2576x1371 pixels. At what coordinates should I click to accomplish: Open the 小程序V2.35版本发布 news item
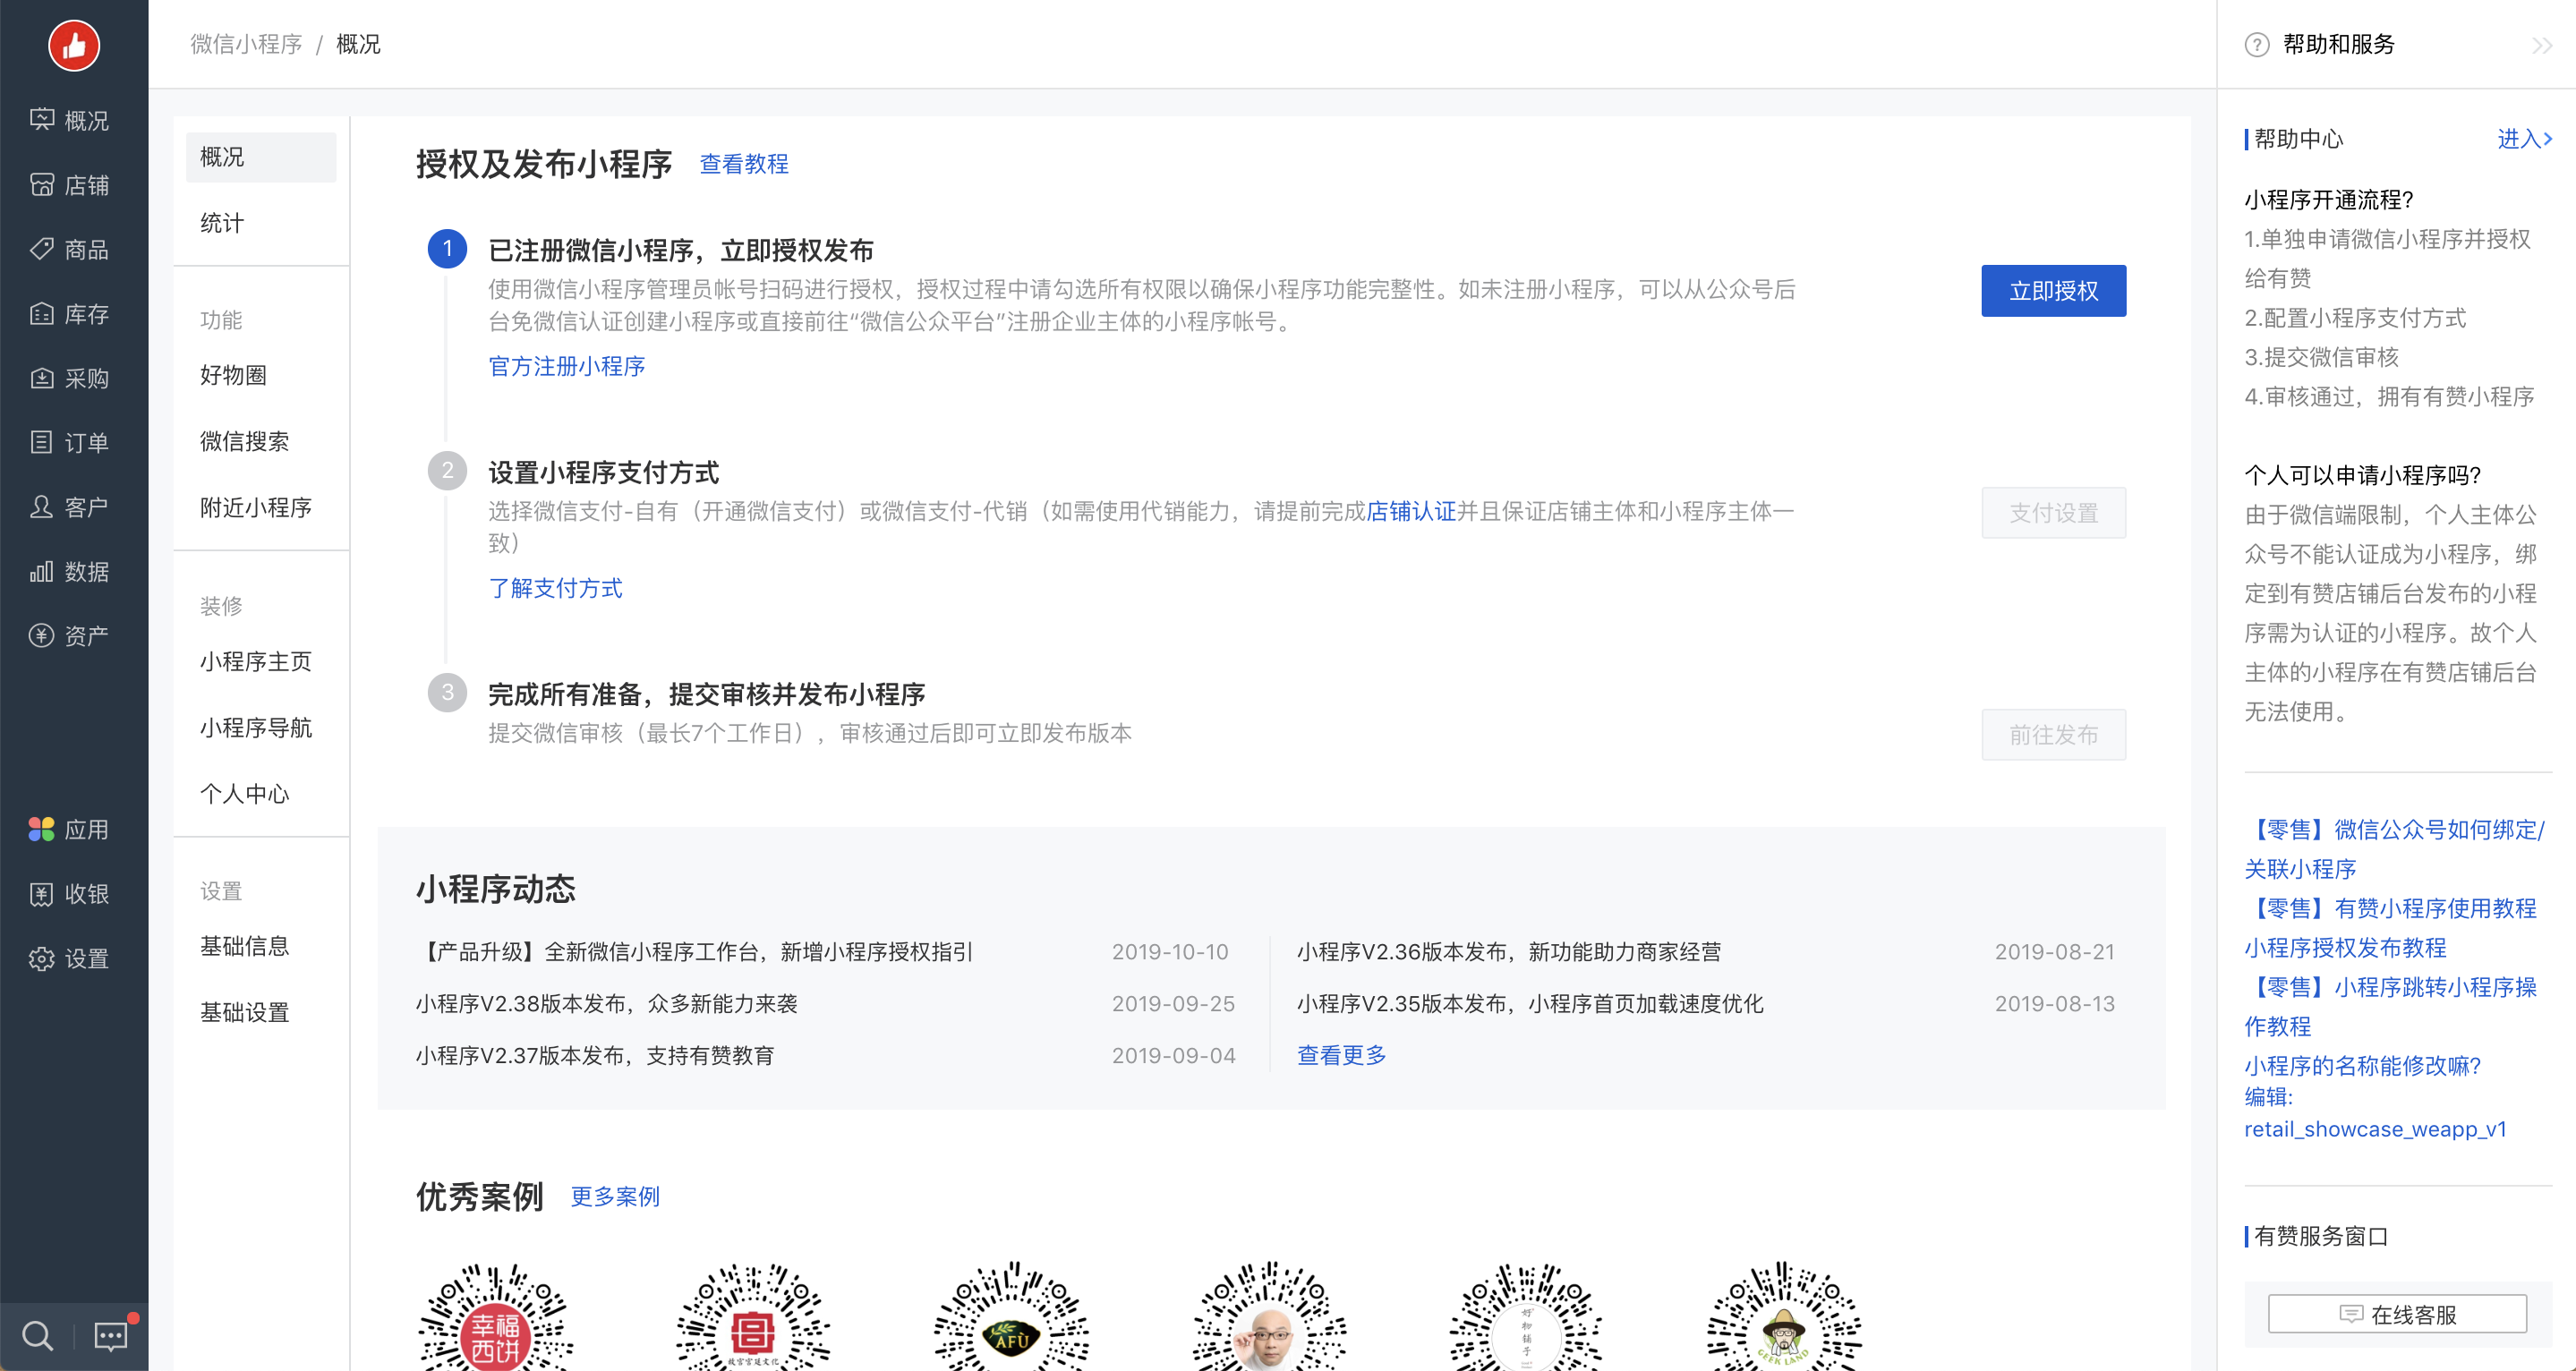pos(1530,1003)
